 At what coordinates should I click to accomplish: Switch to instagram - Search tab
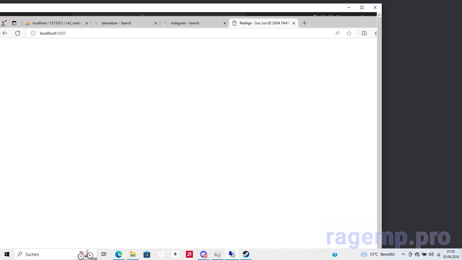pyautogui.click(x=193, y=23)
